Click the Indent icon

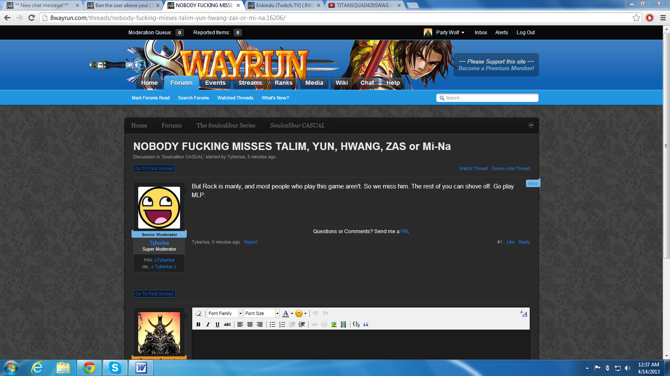(x=301, y=325)
